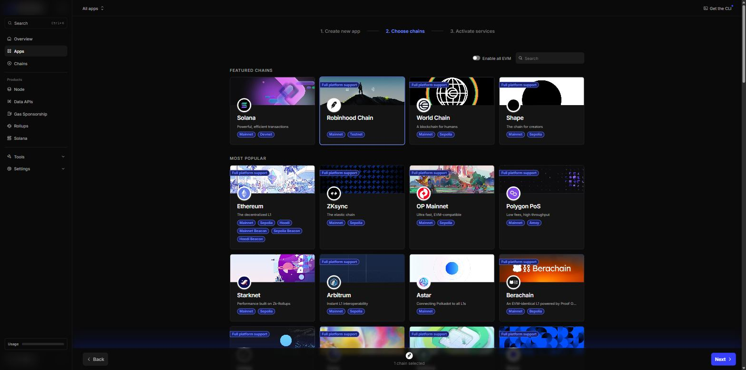Click the Settings gear icon
This screenshot has height=370, width=746.
click(10, 169)
